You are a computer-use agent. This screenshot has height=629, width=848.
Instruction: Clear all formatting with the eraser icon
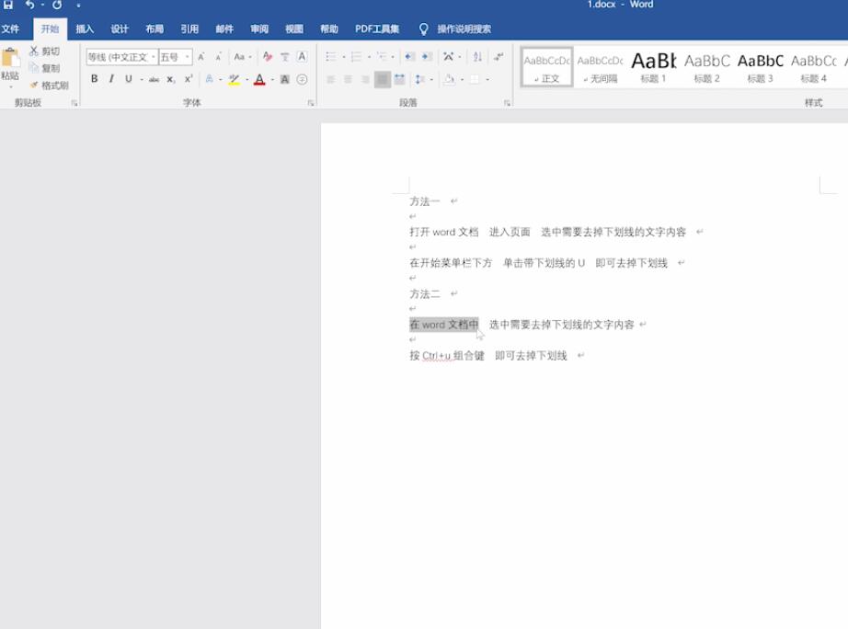(x=267, y=56)
